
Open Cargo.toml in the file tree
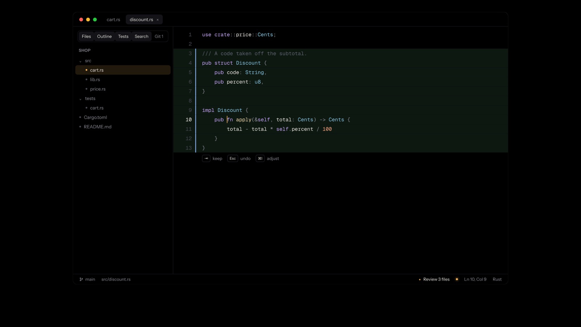[123, 117]
